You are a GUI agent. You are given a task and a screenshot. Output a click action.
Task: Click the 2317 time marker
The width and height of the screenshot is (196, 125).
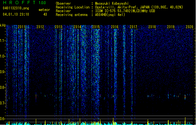click(x=133, y=27)
